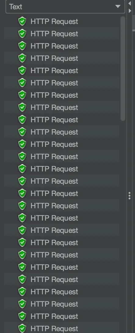Click shield icon of fourth HTTP Request
The image size is (135, 333).
pyautogui.click(x=22, y=58)
